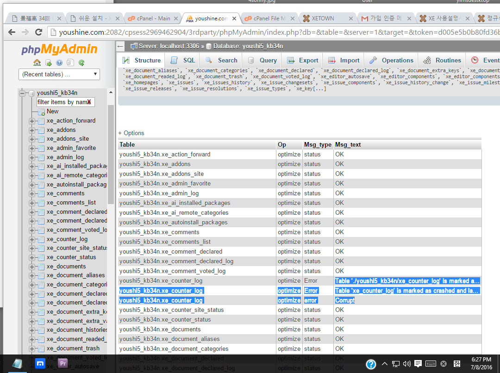
Task: Click the + Options link
Action: pyautogui.click(x=131, y=133)
